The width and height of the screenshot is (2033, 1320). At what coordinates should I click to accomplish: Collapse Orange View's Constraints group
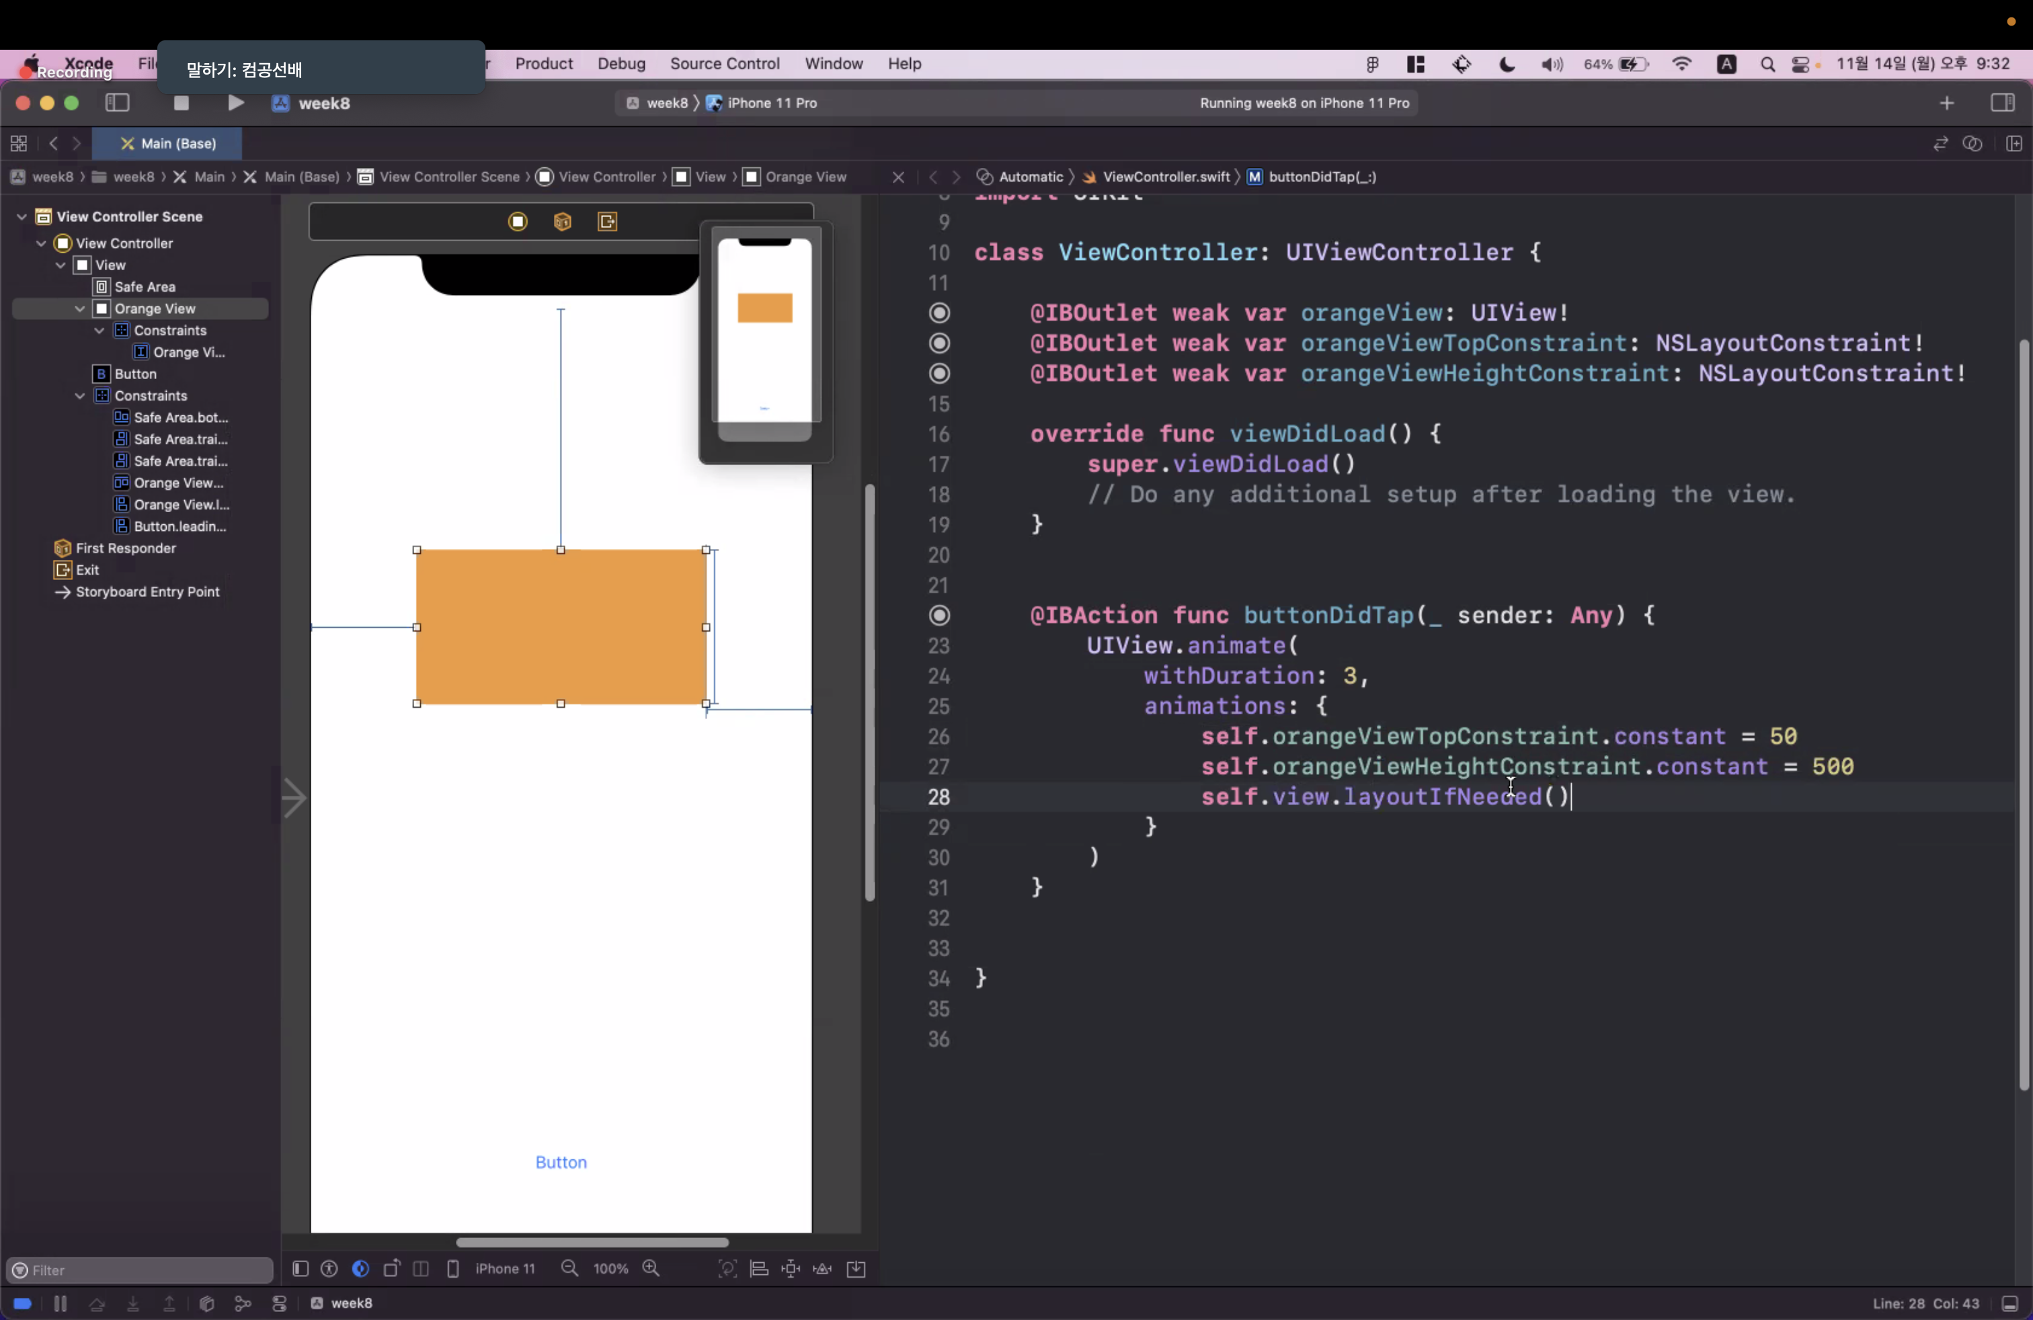tap(100, 331)
